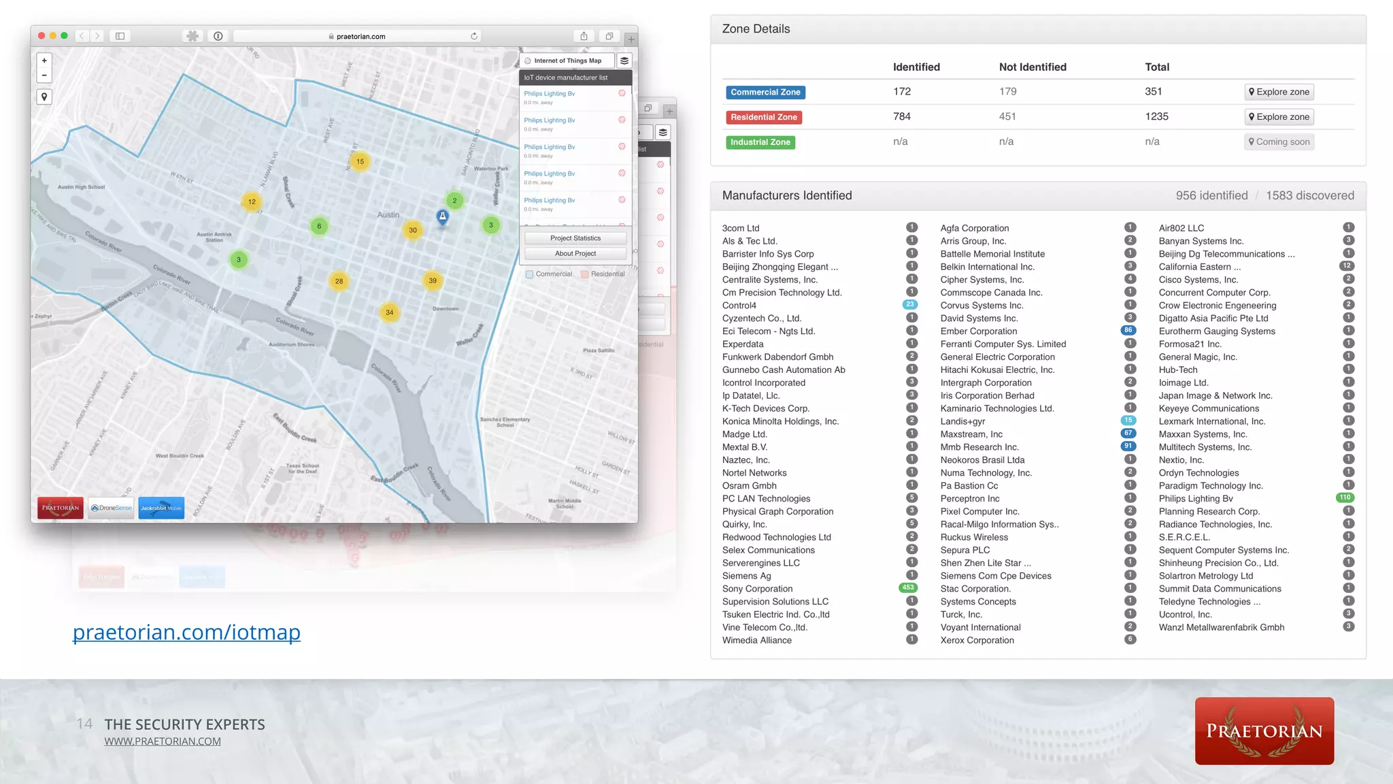Open the praetorian.com/iotmap link
The image size is (1393, 784).
point(186,632)
